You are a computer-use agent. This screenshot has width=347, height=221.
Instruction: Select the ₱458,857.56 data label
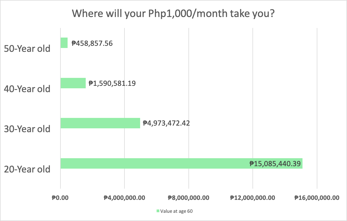(92, 43)
